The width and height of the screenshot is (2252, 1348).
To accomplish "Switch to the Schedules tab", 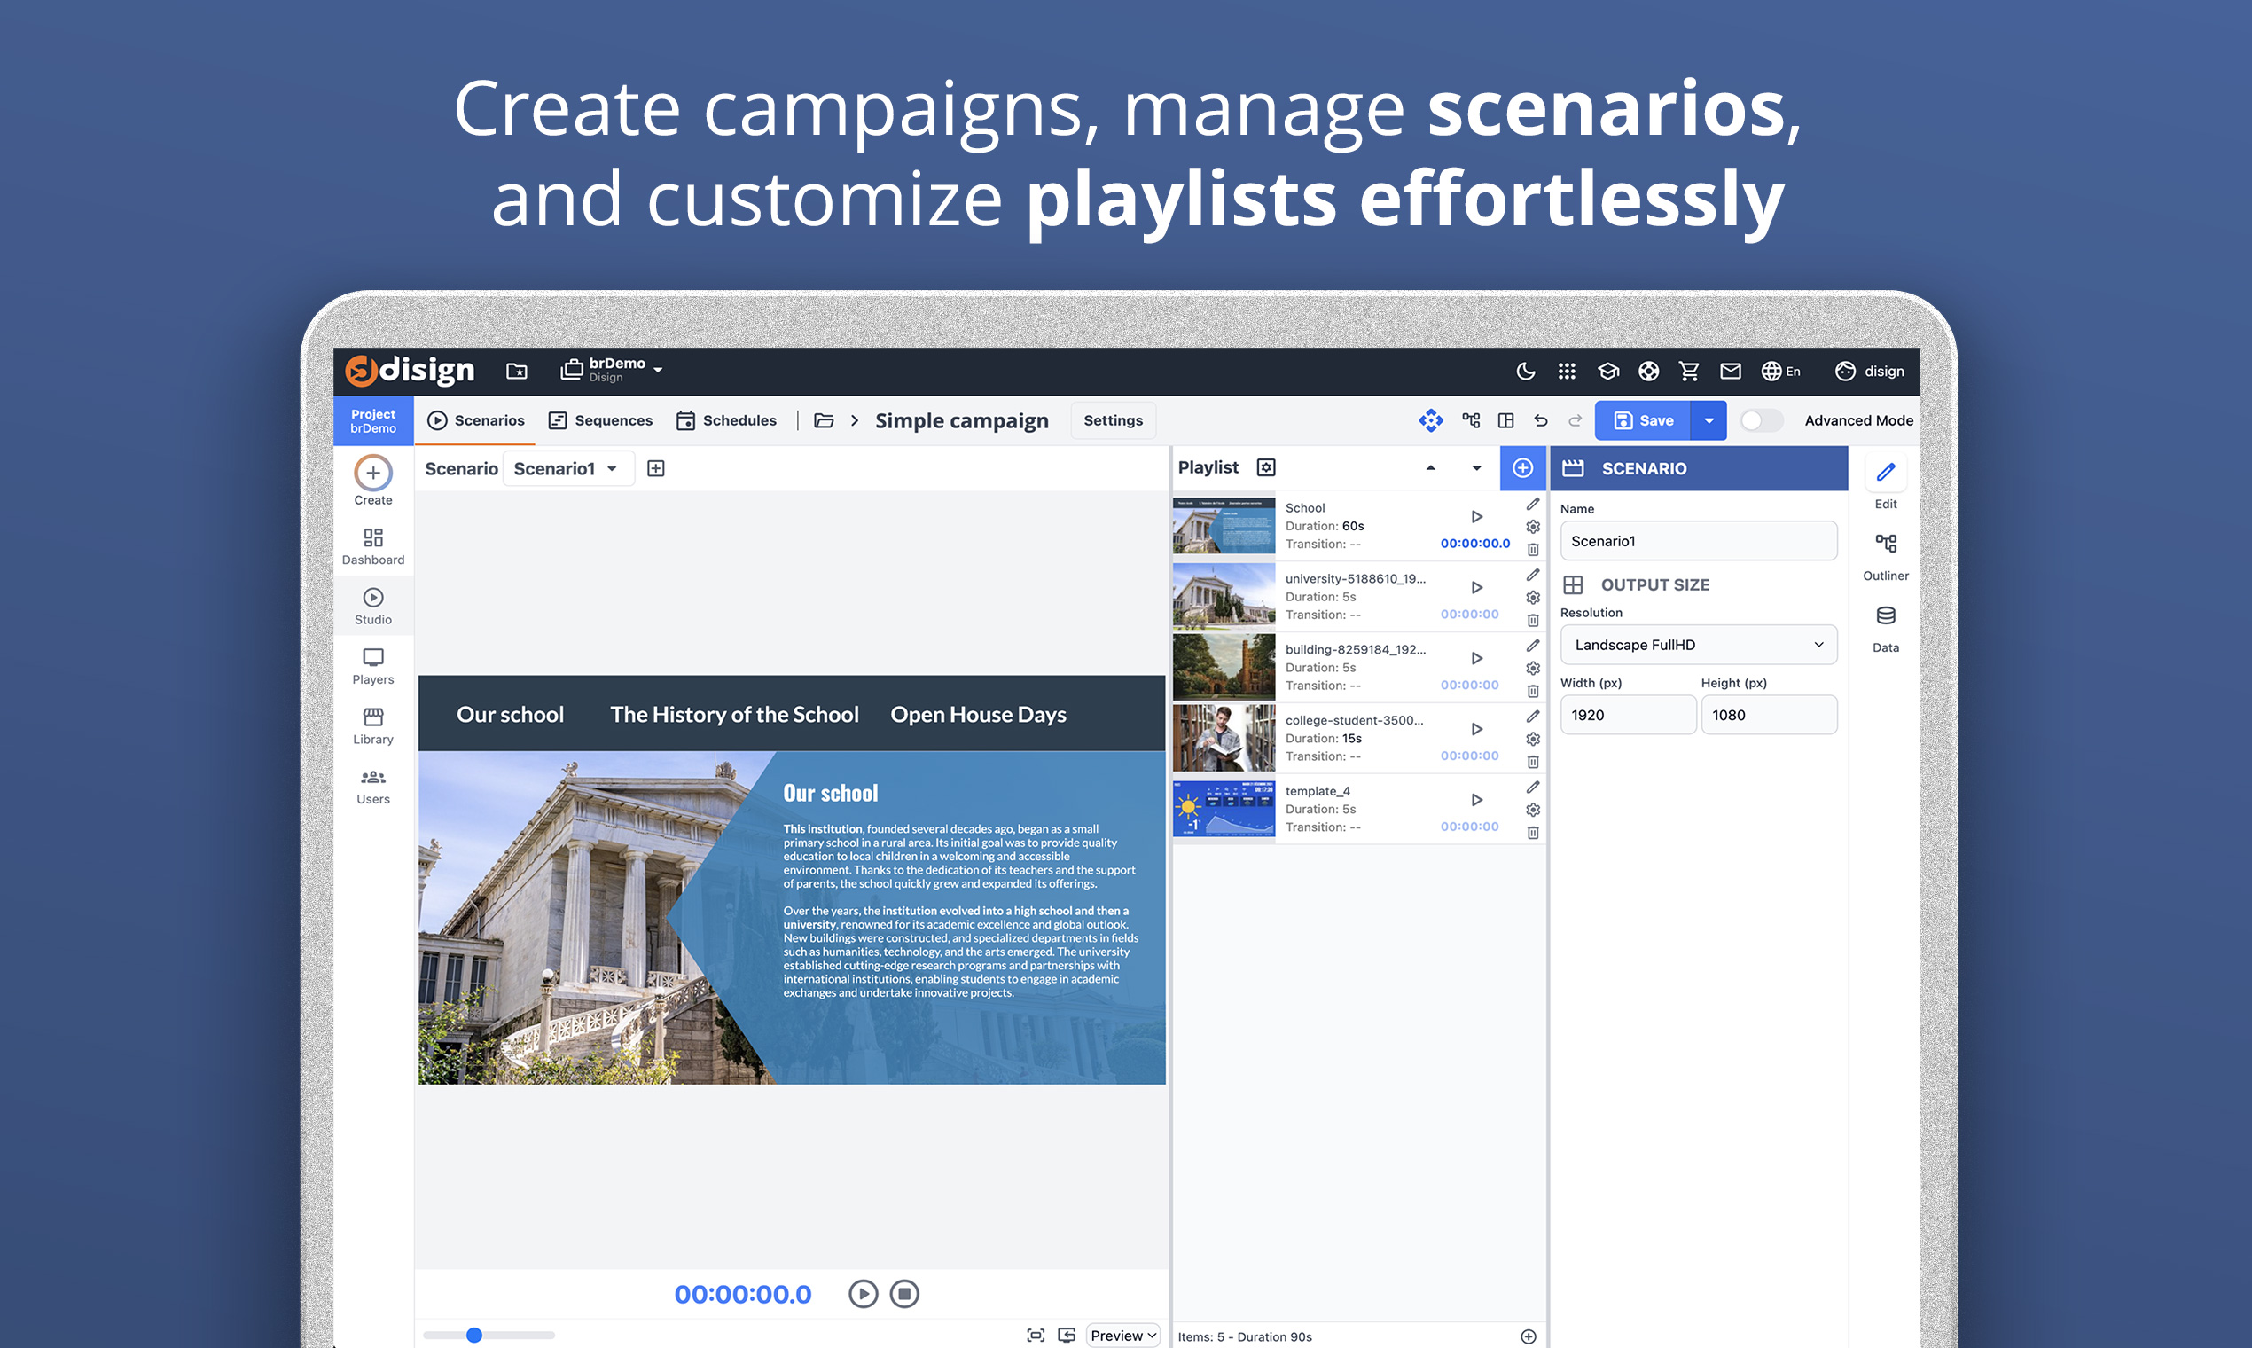I will click(726, 420).
